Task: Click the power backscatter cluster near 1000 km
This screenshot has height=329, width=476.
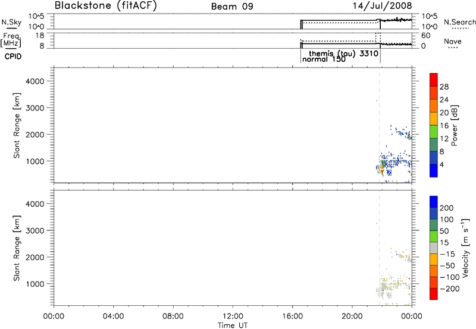Action: point(394,165)
